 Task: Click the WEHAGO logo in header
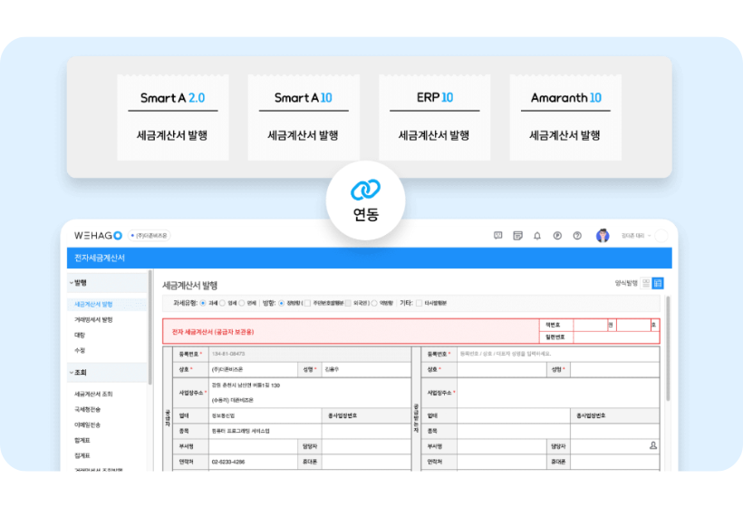click(x=98, y=236)
